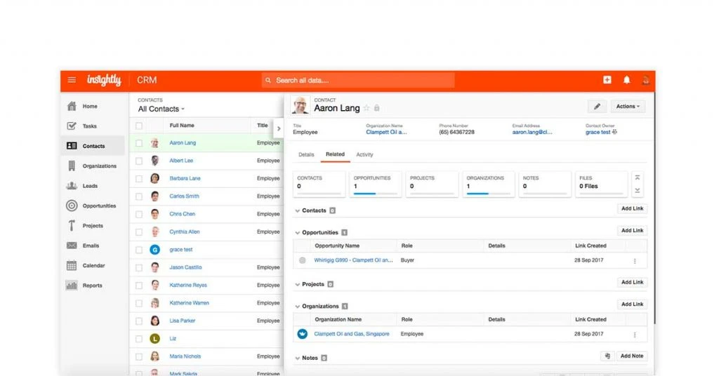
Task: Check the box for Barbara Lane
Action: [139, 179]
